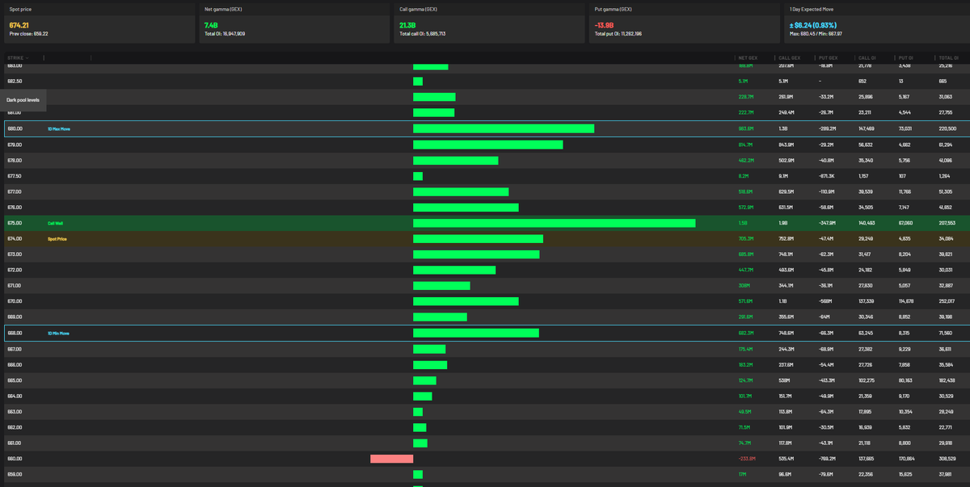
Task: Select the 665.00 strike cell
Action: pyautogui.click(x=14, y=380)
